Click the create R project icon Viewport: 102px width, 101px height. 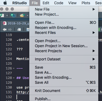[13, 15]
